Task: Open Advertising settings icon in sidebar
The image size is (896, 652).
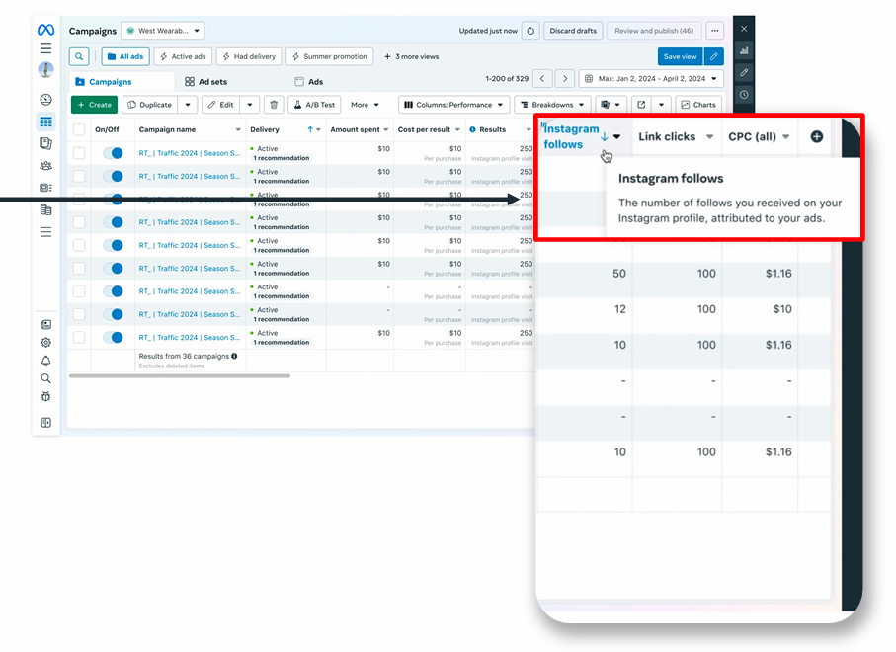Action: [45, 188]
